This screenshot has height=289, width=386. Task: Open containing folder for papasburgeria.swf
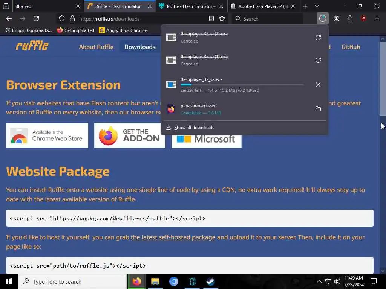318,109
